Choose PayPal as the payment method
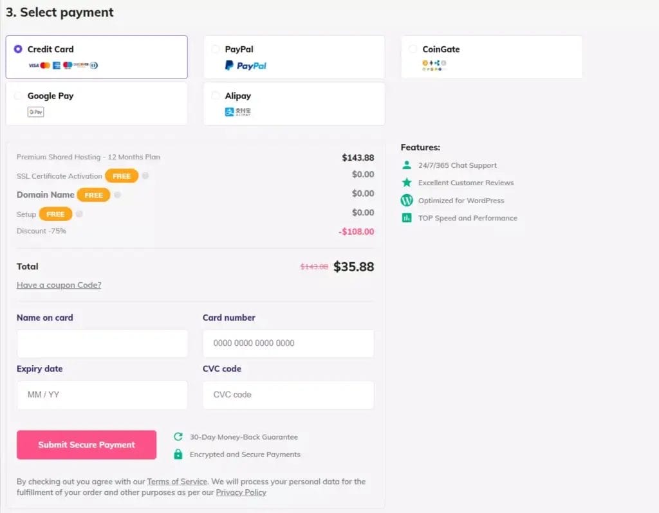This screenshot has height=513, width=659. 216,49
